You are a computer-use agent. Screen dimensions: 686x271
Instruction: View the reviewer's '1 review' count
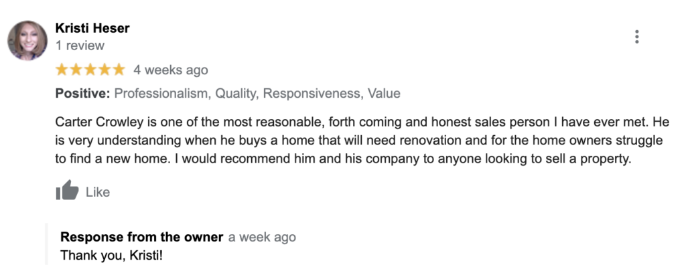(80, 46)
